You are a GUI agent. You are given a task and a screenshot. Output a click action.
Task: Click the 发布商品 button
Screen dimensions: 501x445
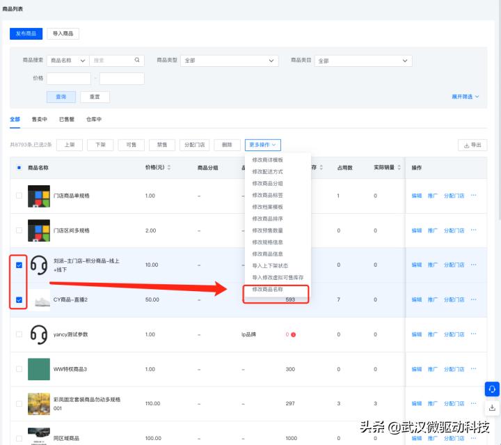(26, 33)
